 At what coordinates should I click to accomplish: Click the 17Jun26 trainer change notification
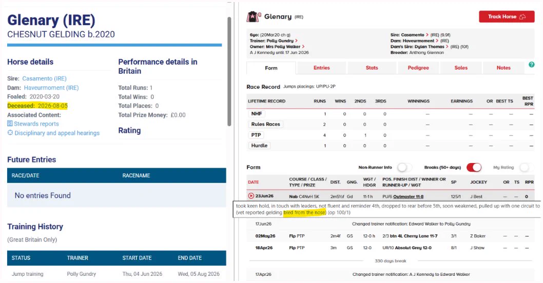pyautogui.click(x=411, y=224)
